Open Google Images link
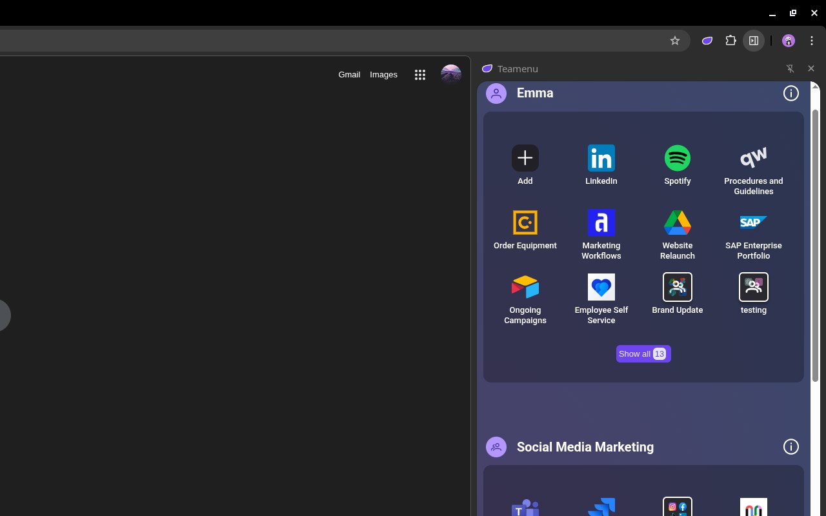This screenshot has width=826, height=516. [383, 75]
